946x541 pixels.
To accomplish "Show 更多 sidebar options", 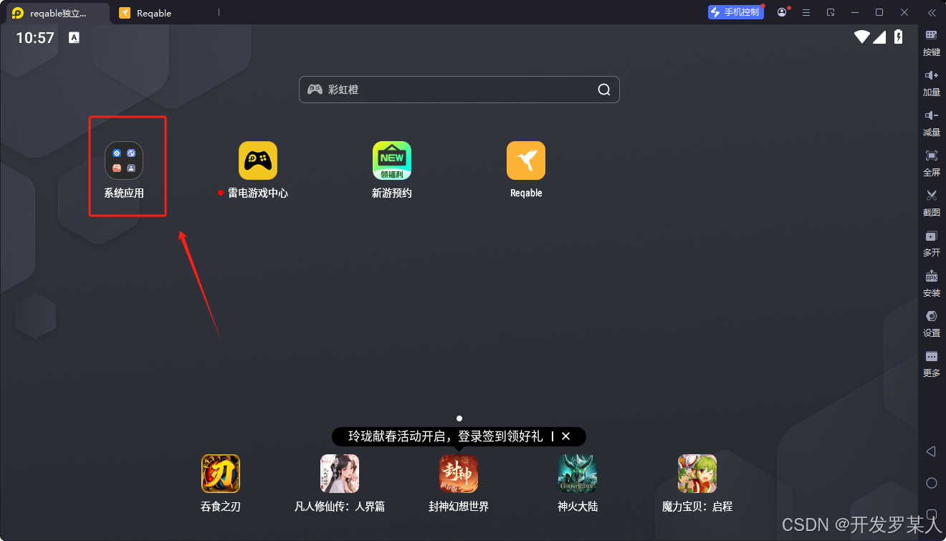I will click(x=932, y=364).
